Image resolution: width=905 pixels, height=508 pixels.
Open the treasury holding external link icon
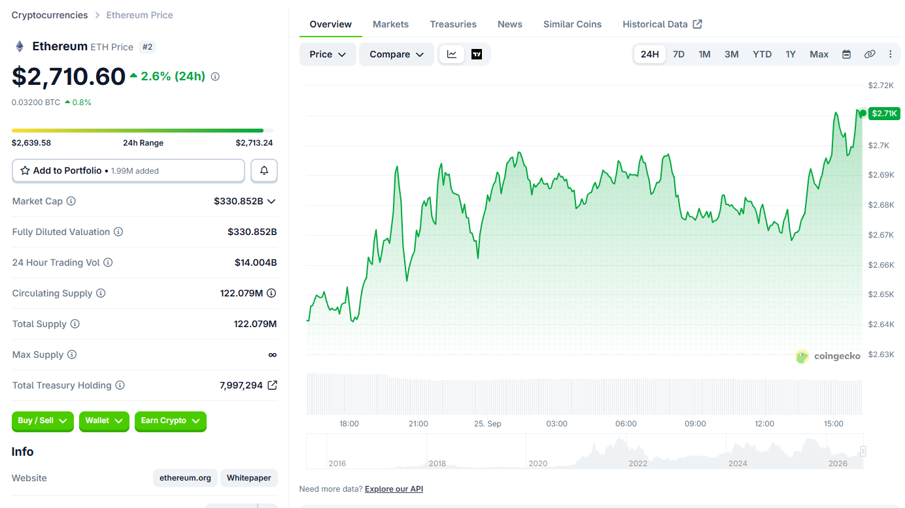coord(273,385)
